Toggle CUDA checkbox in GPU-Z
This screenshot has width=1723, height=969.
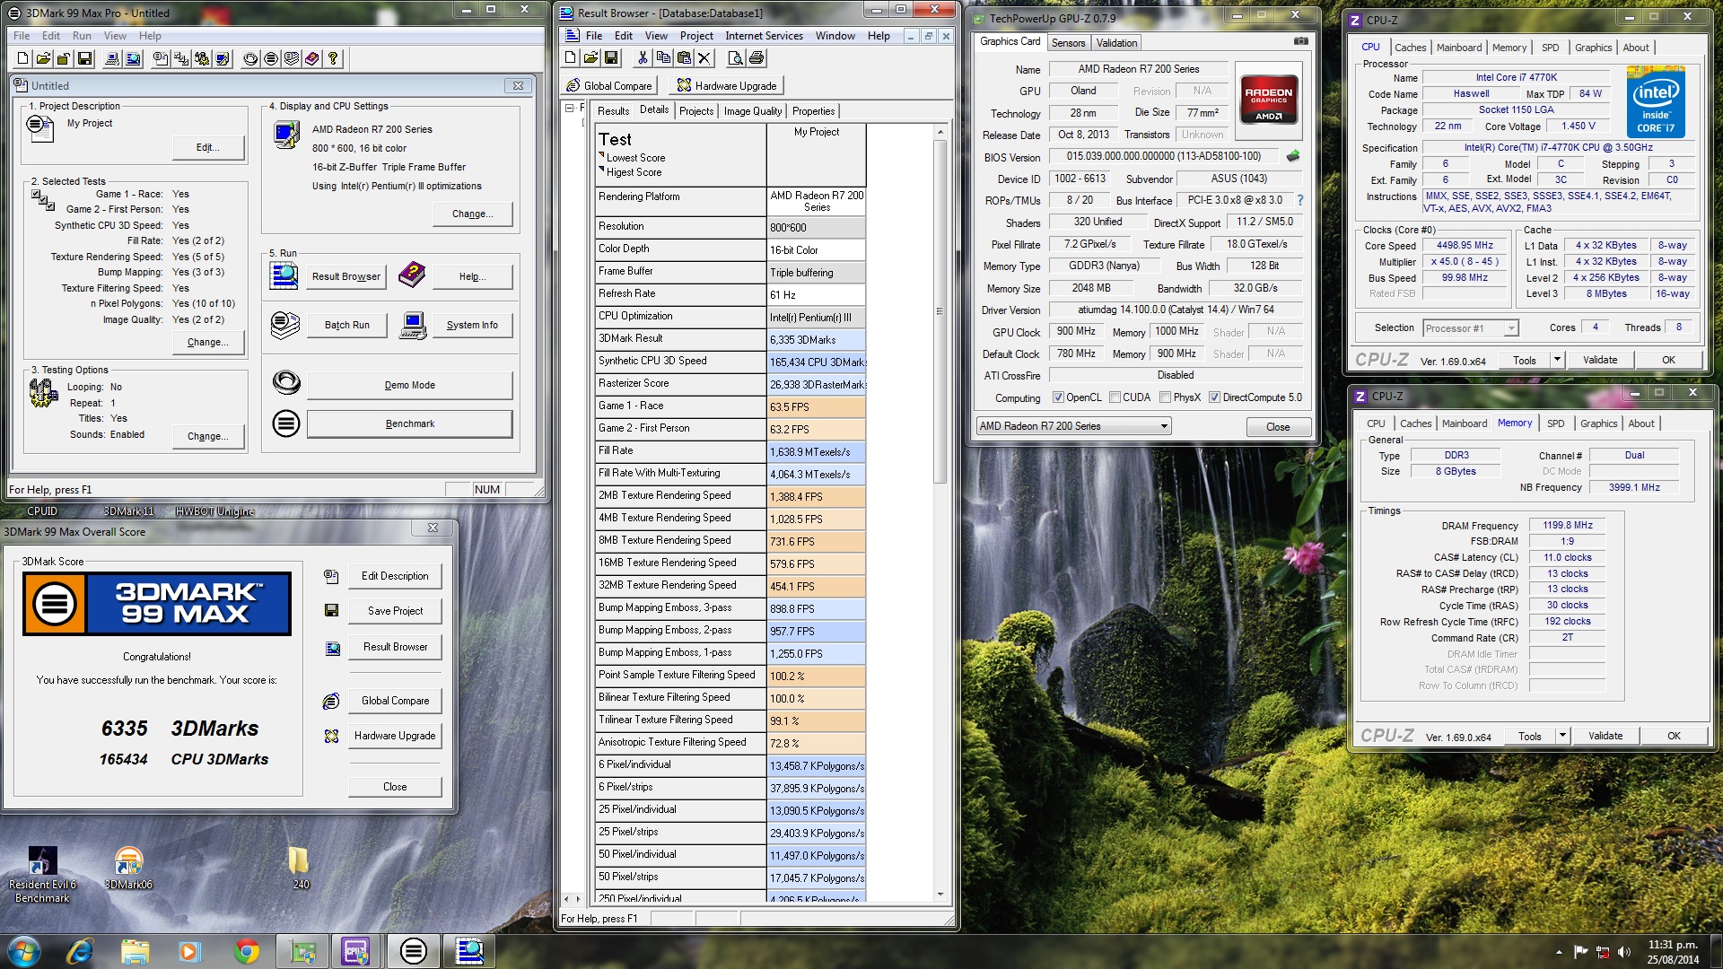click(1115, 397)
